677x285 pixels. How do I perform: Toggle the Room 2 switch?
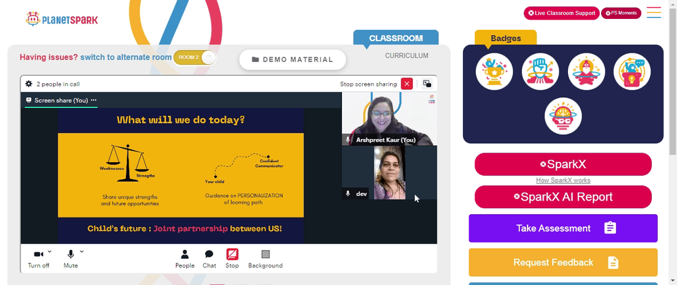[194, 57]
